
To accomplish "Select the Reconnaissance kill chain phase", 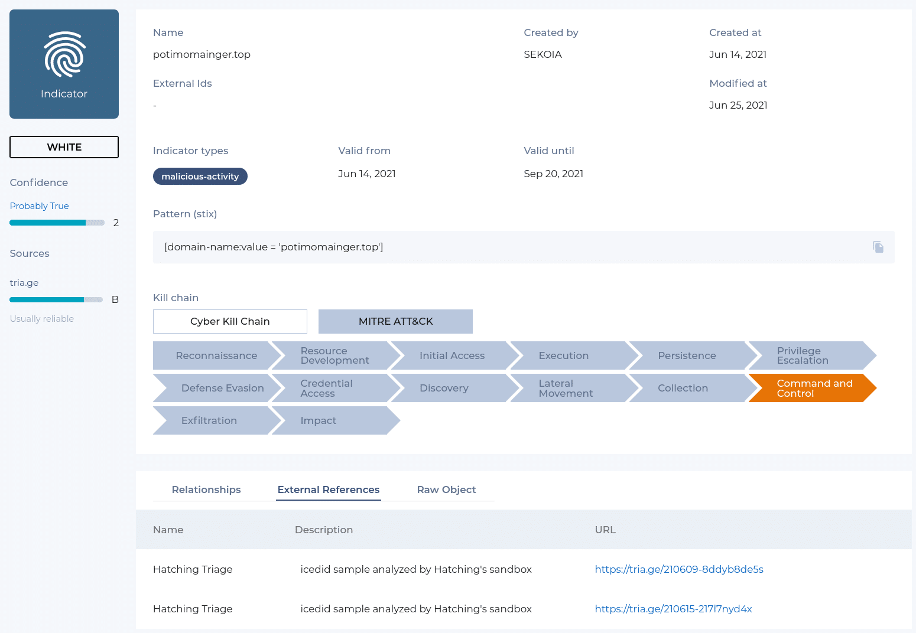I will tap(216, 355).
